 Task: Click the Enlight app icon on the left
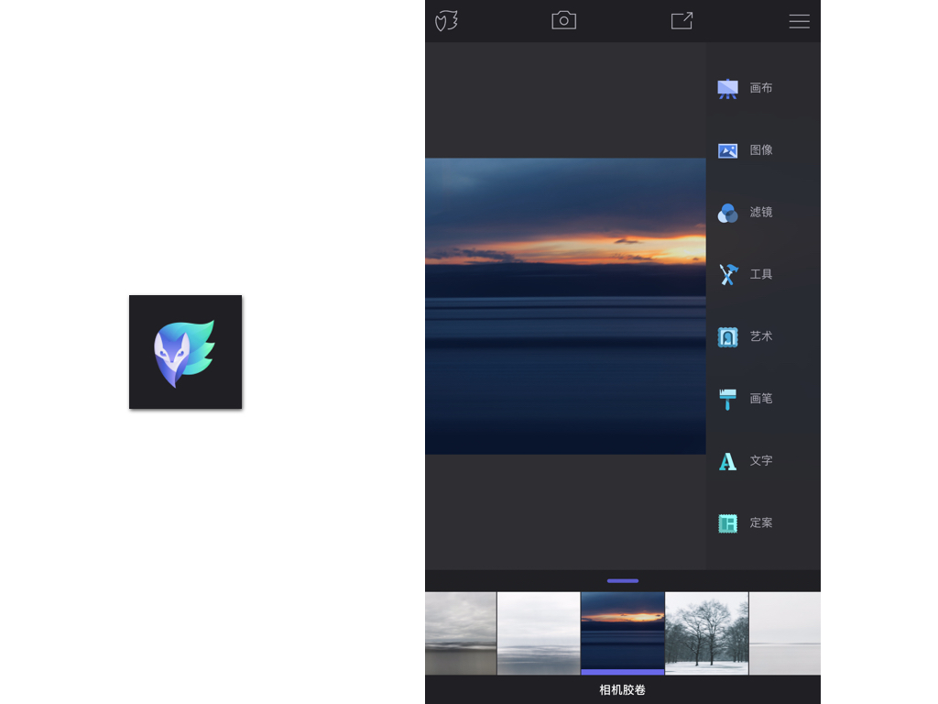(185, 352)
